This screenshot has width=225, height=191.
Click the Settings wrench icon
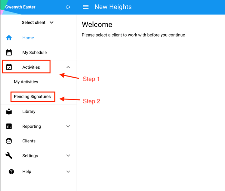point(9,156)
